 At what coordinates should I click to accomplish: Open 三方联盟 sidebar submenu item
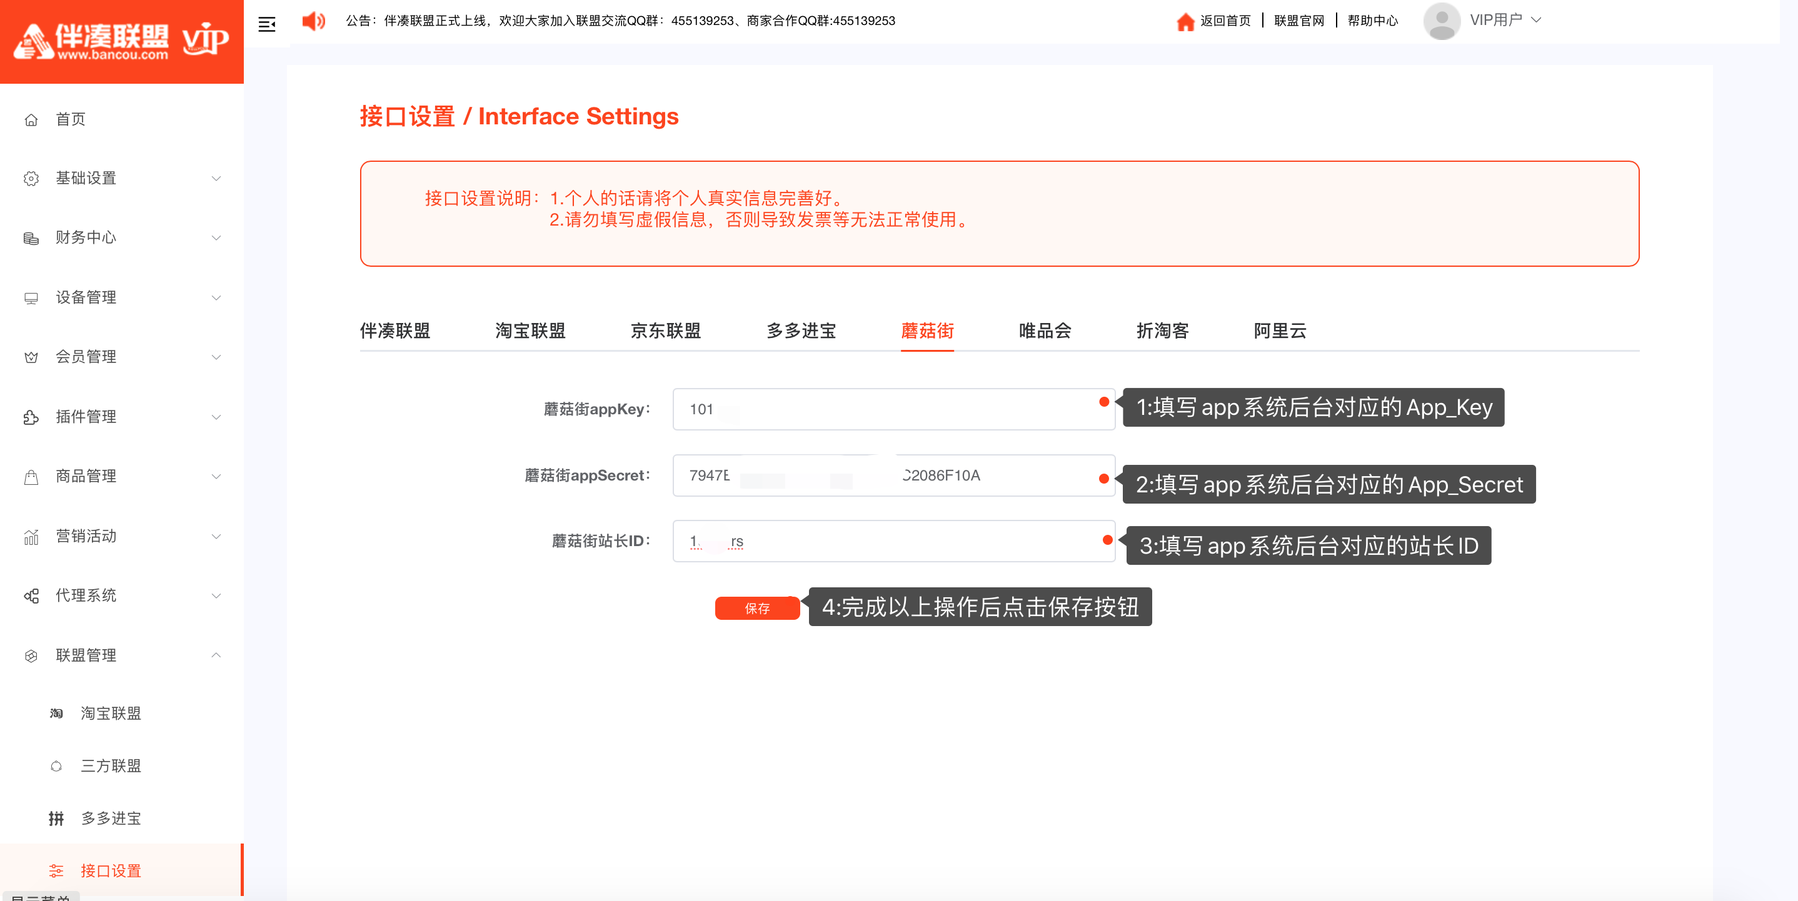pos(111,765)
